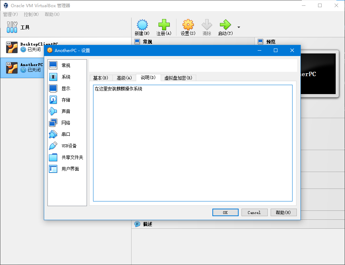
Task: Switch to the 虚拟盘加密(R) tab
Action: click(x=178, y=78)
